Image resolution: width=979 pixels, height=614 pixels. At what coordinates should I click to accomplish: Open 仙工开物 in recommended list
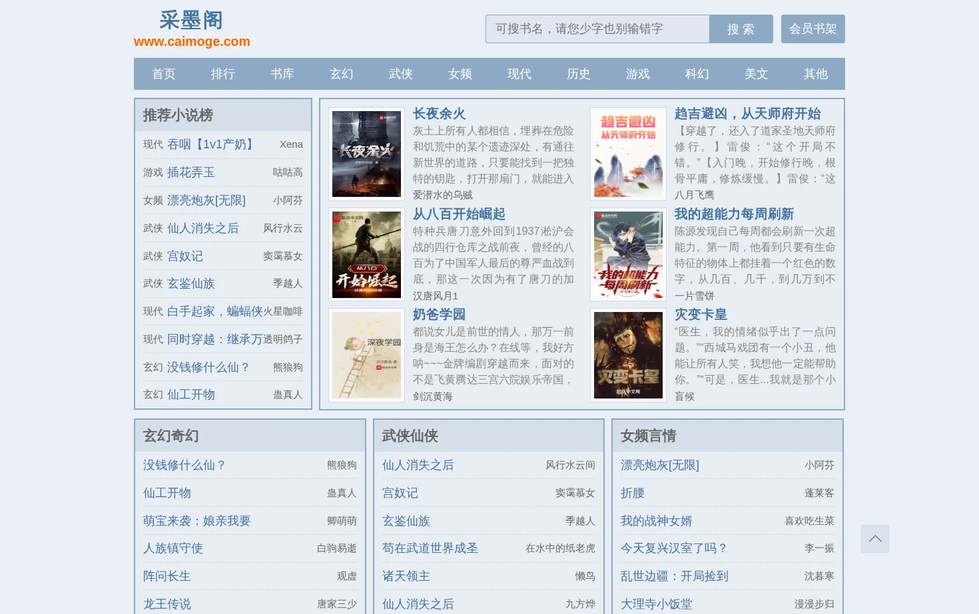click(x=191, y=394)
